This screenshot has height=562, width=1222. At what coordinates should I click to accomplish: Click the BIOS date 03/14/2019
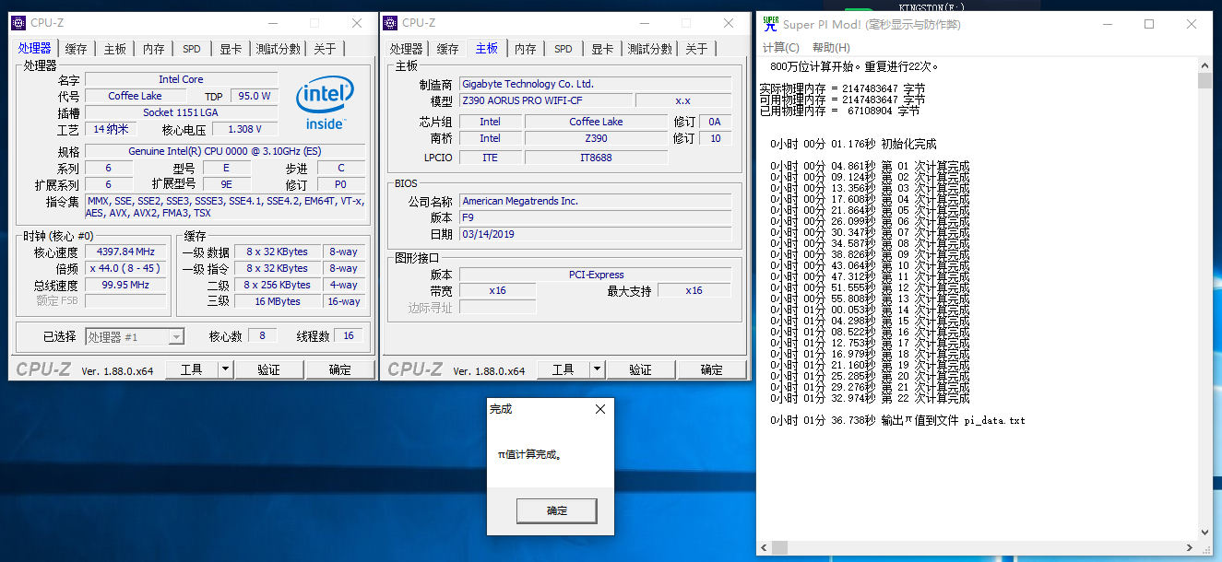tap(595, 234)
